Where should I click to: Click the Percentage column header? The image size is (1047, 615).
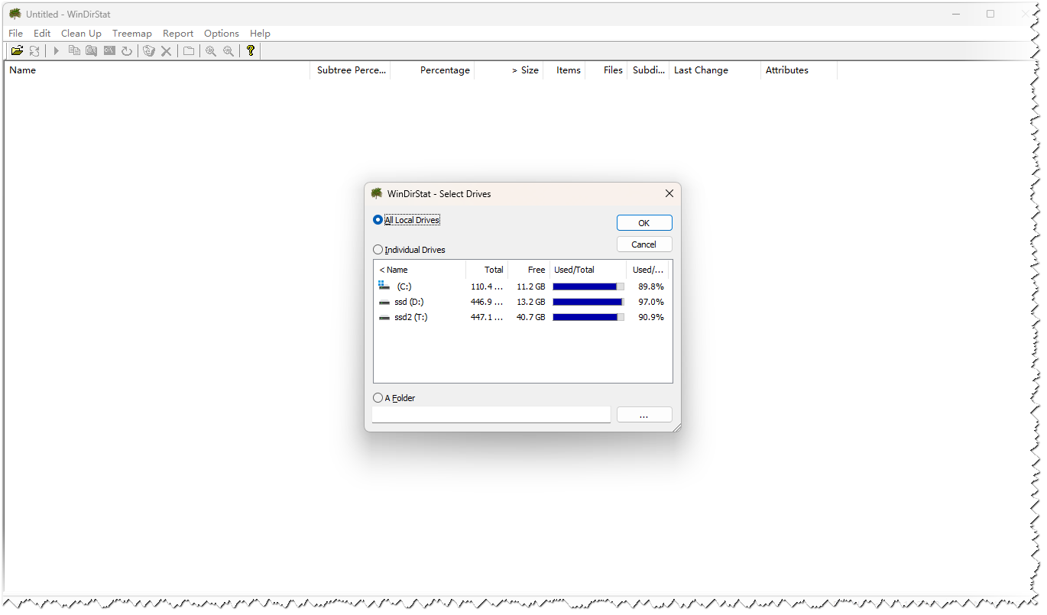[x=434, y=70]
